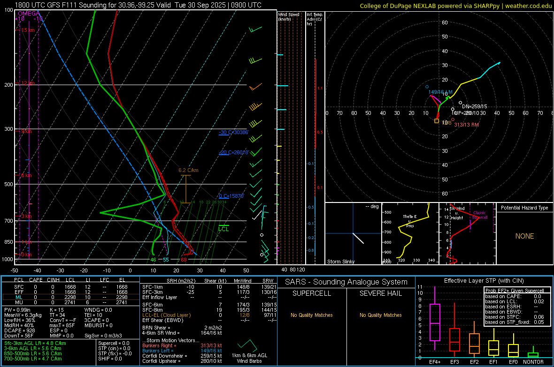Image resolution: width=554 pixels, height=367 pixels.
Task: Click the maxT = 85F value
Action: (x=62, y=325)
